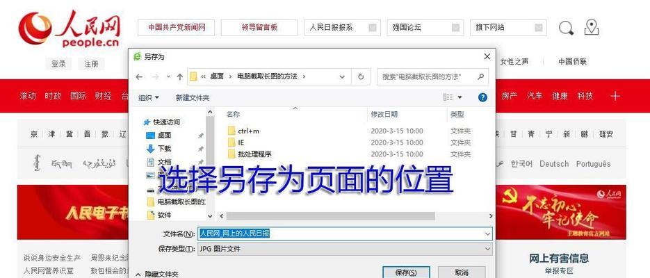The image size is (650, 278).
Task: Open 健康 in red navigation bar
Action: pos(560,96)
